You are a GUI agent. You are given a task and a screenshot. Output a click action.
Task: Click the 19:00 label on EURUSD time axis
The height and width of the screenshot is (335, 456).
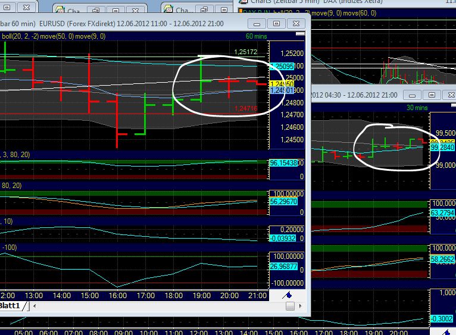click(202, 296)
